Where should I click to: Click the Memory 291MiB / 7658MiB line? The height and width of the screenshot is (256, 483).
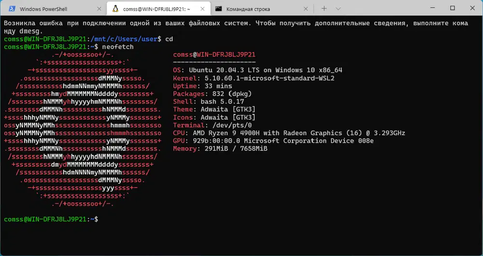(x=220, y=149)
